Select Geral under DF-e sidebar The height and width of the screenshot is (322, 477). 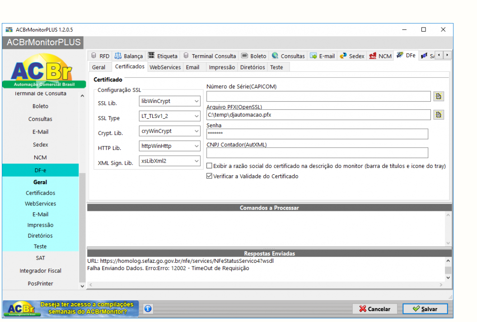point(41,182)
